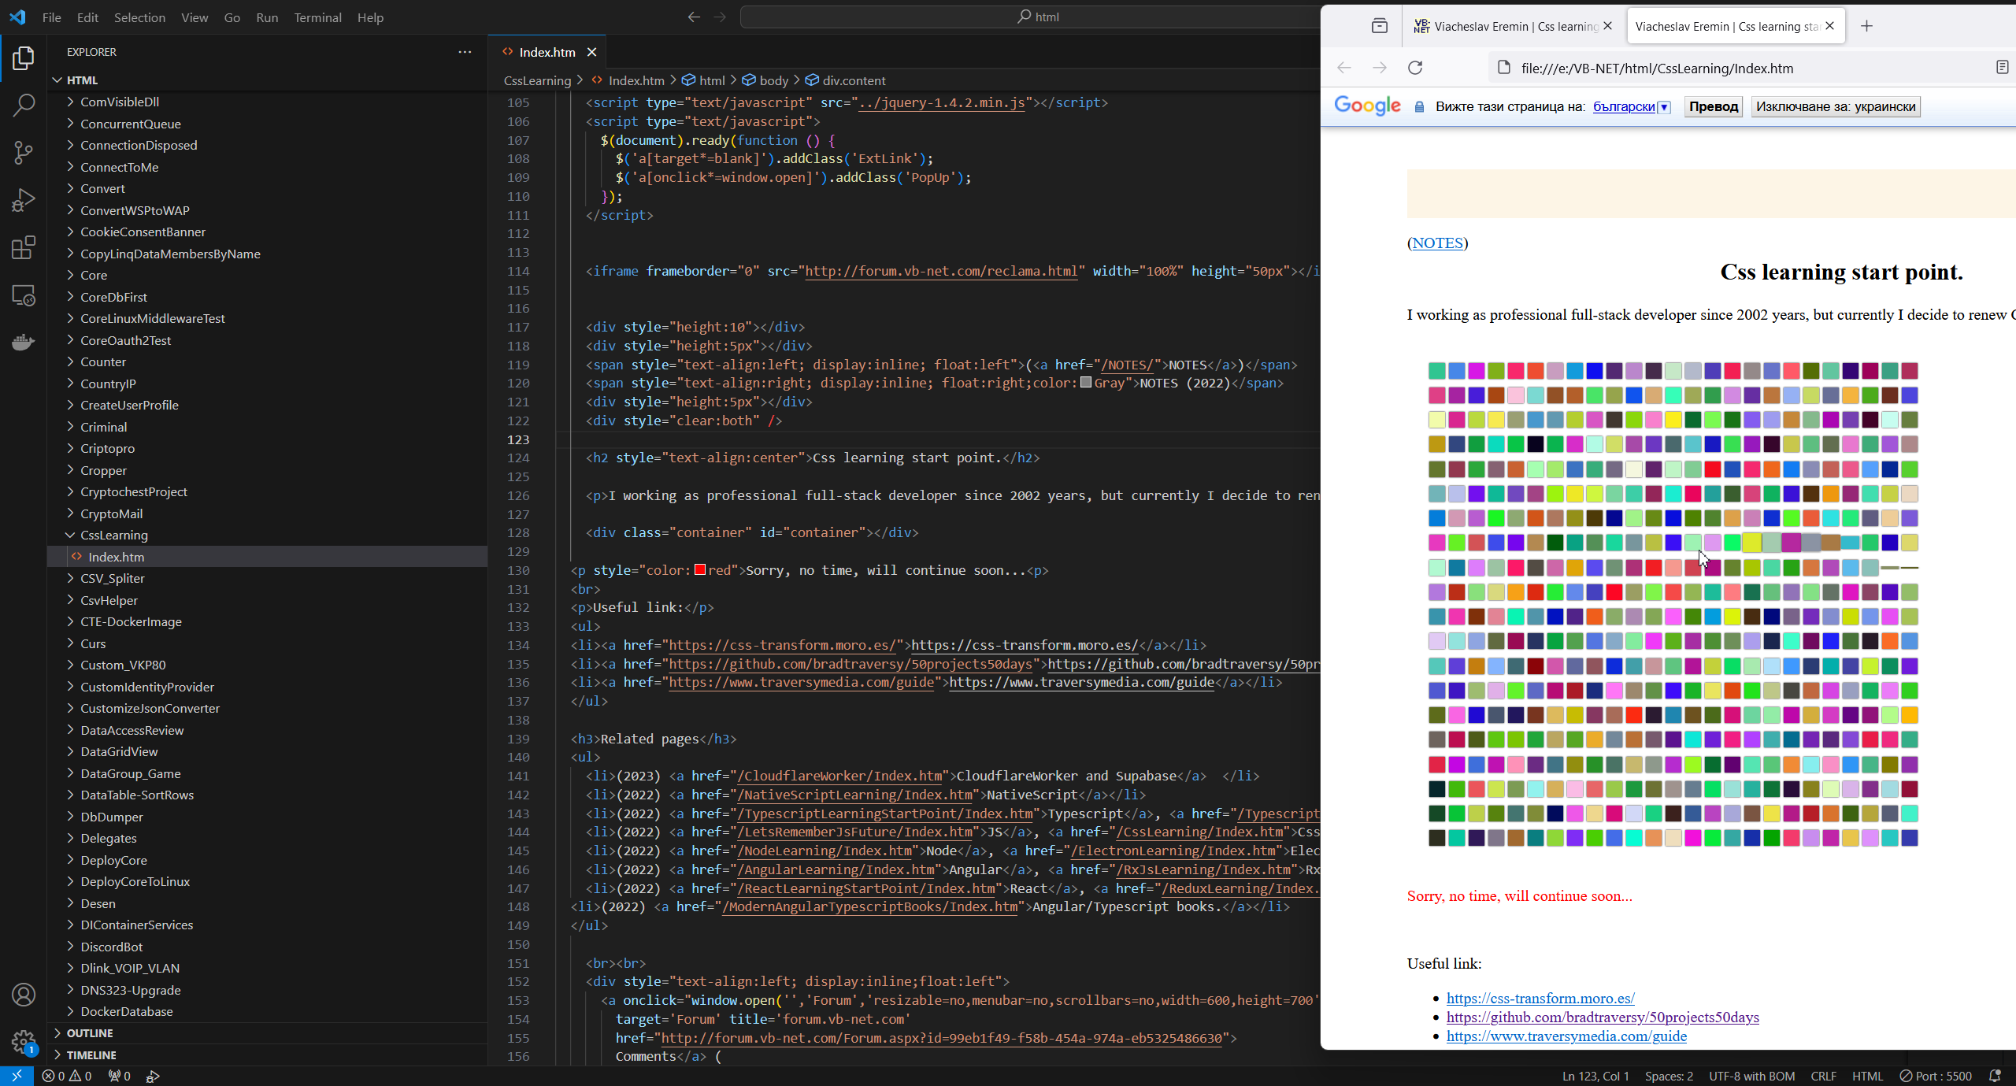Open the Docker view icon
Screen dimensions: 2016x1086
pyautogui.click(x=24, y=342)
